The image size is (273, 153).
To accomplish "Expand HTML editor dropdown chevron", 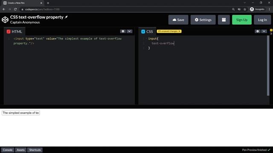I will tap(129, 31).
